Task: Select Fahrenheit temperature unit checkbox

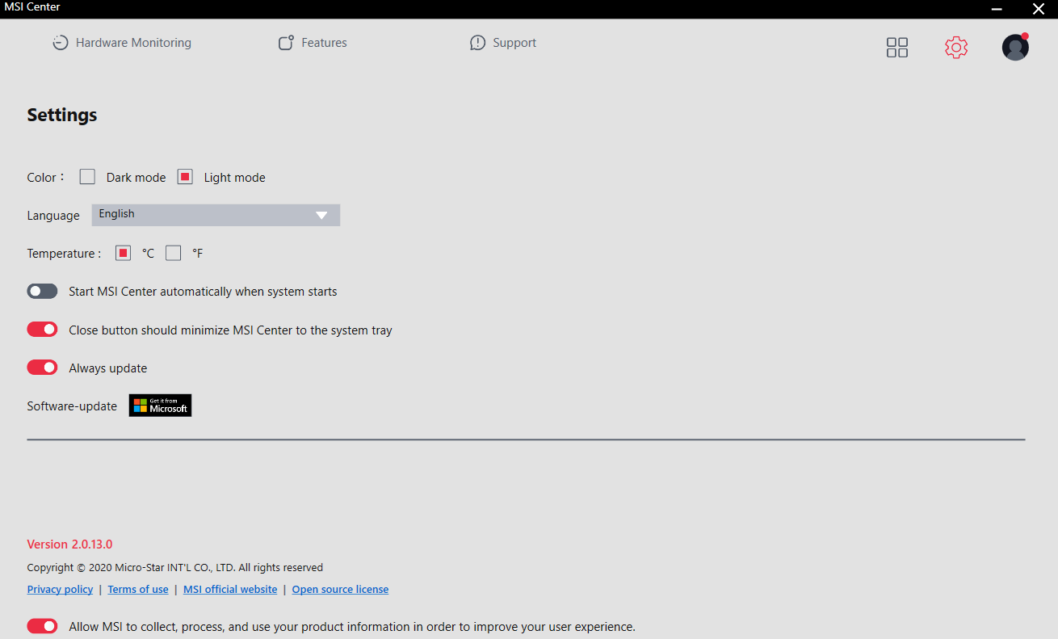Action: 173,253
